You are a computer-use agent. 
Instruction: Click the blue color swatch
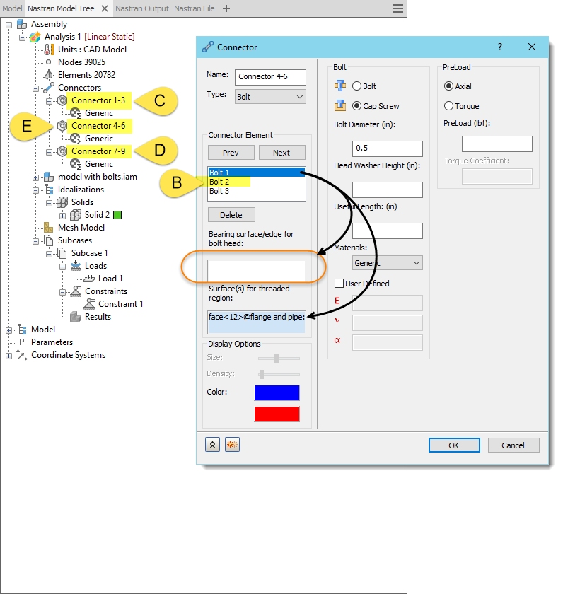277,393
